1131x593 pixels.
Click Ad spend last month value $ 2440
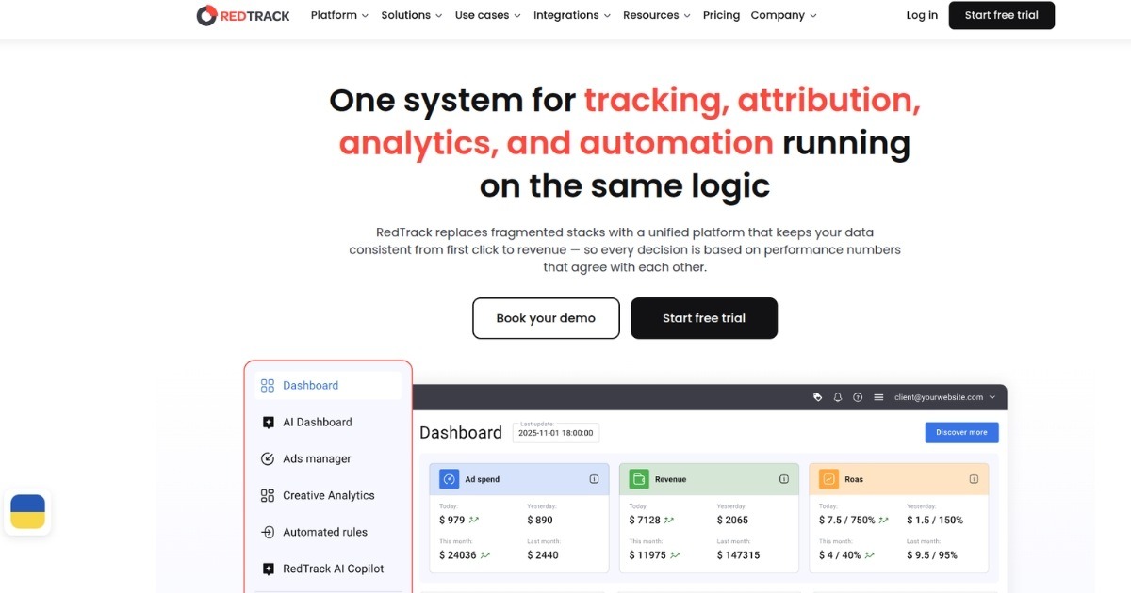click(543, 555)
